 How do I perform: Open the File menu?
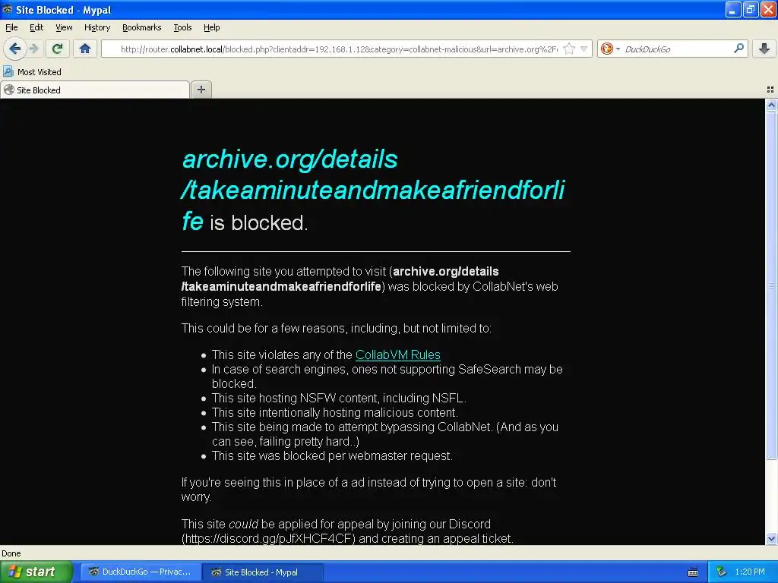pos(11,27)
